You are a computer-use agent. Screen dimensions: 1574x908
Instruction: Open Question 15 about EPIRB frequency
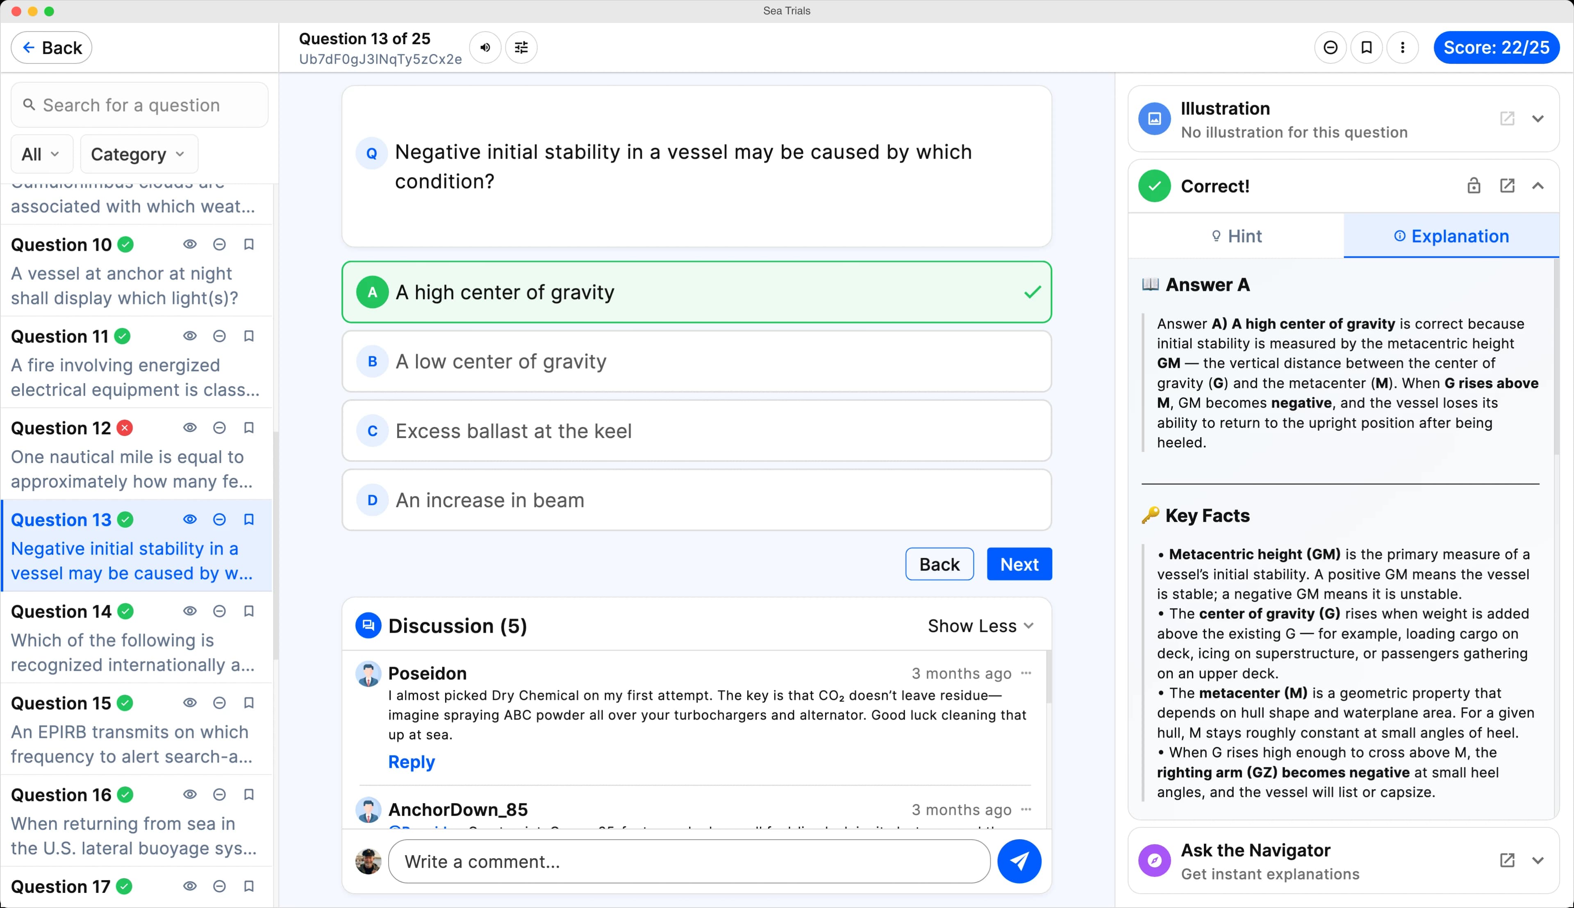click(x=136, y=729)
